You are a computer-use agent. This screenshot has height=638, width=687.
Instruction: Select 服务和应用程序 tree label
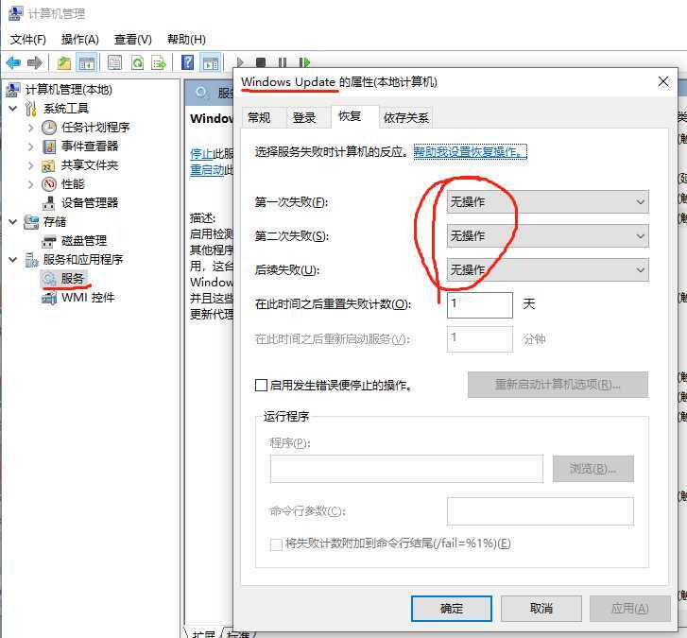(83, 260)
